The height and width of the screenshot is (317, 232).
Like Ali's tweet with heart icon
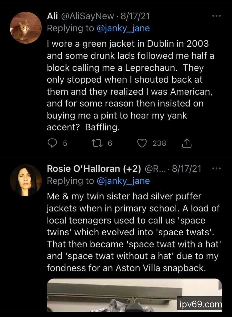point(142,143)
